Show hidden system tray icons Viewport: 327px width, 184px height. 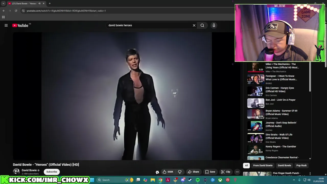click(x=294, y=180)
